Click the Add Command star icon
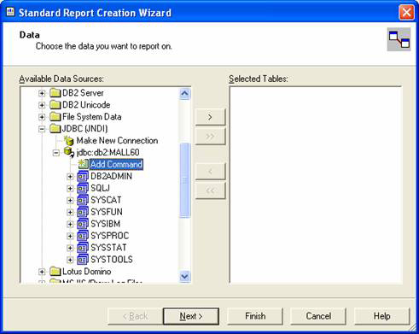The width and height of the screenshot is (419, 334). coord(83,164)
